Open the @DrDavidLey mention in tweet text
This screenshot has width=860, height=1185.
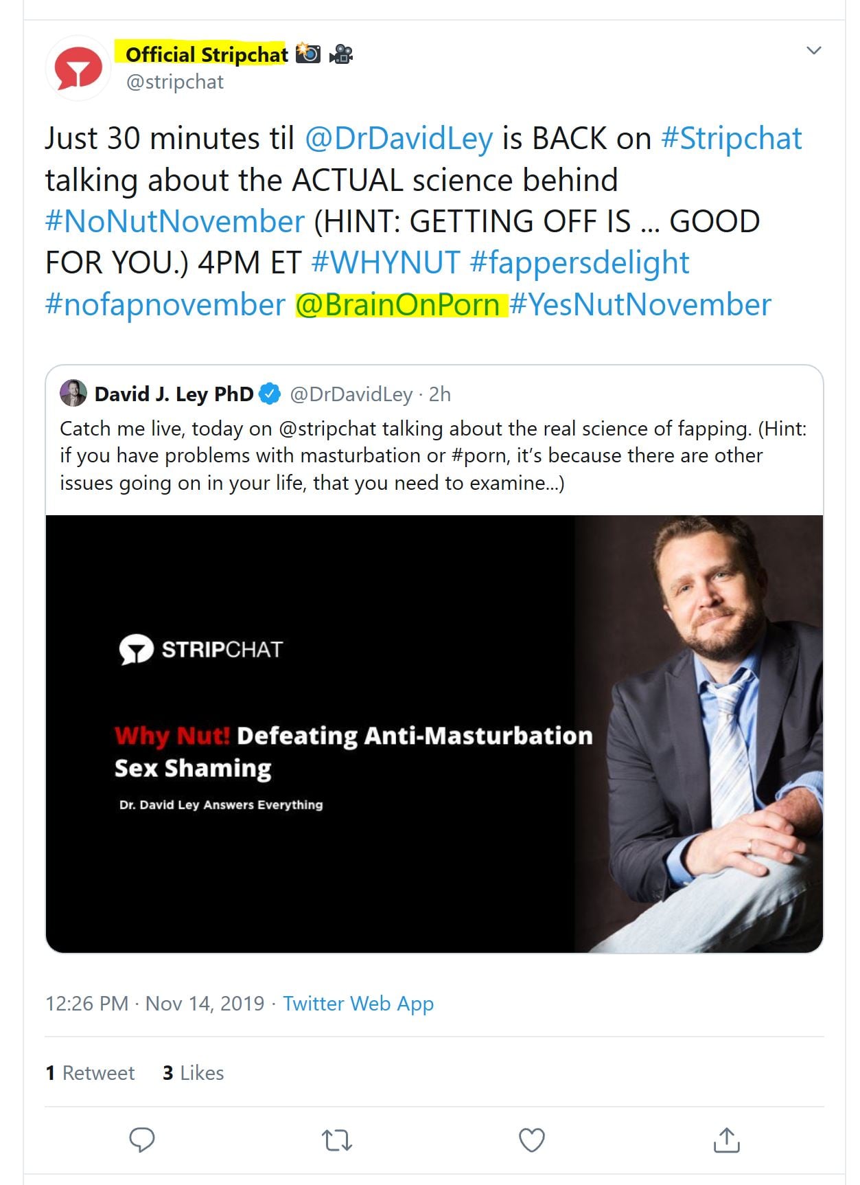[x=399, y=138]
